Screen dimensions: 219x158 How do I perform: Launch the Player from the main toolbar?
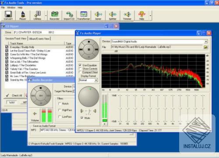[23, 15]
